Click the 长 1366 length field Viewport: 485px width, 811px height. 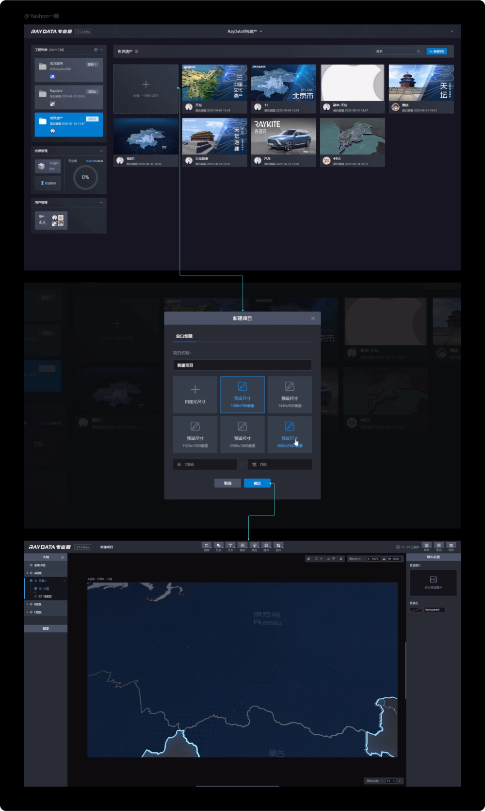(x=205, y=465)
